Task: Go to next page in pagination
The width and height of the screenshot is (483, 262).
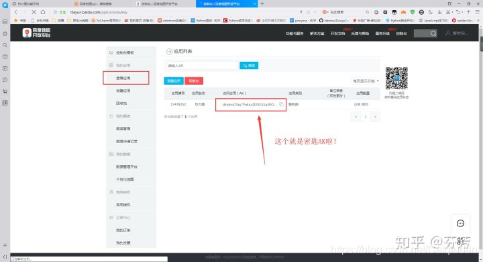Action: coord(375,117)
